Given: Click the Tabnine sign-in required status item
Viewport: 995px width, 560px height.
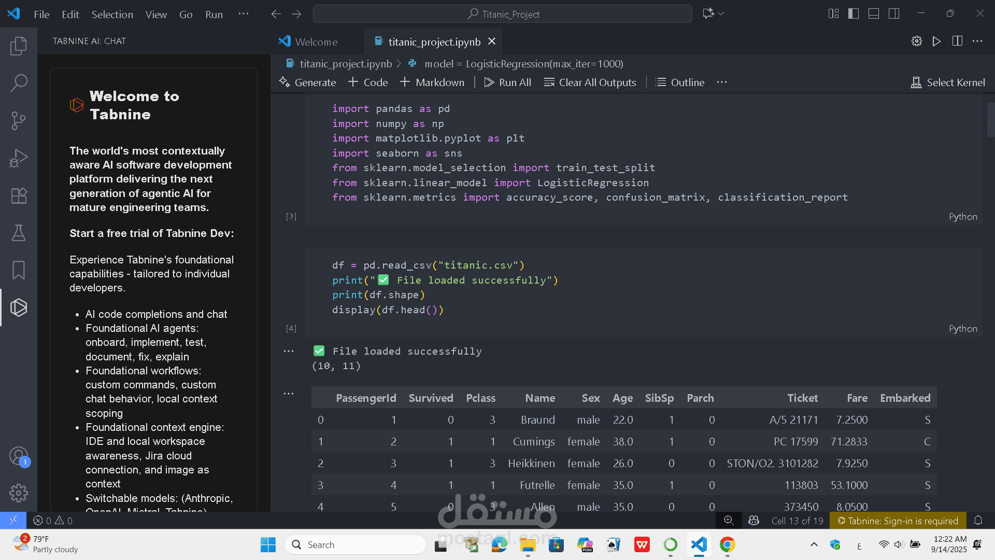Looking at the screenshot, I should 898,521.
